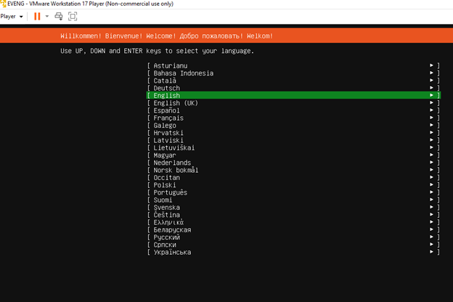Click the arrow beside Nederlands
The image size is (453, 302).
(x=432, y=163)
